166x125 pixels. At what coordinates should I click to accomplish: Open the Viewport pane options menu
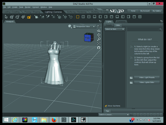click(x=100, y=21)
